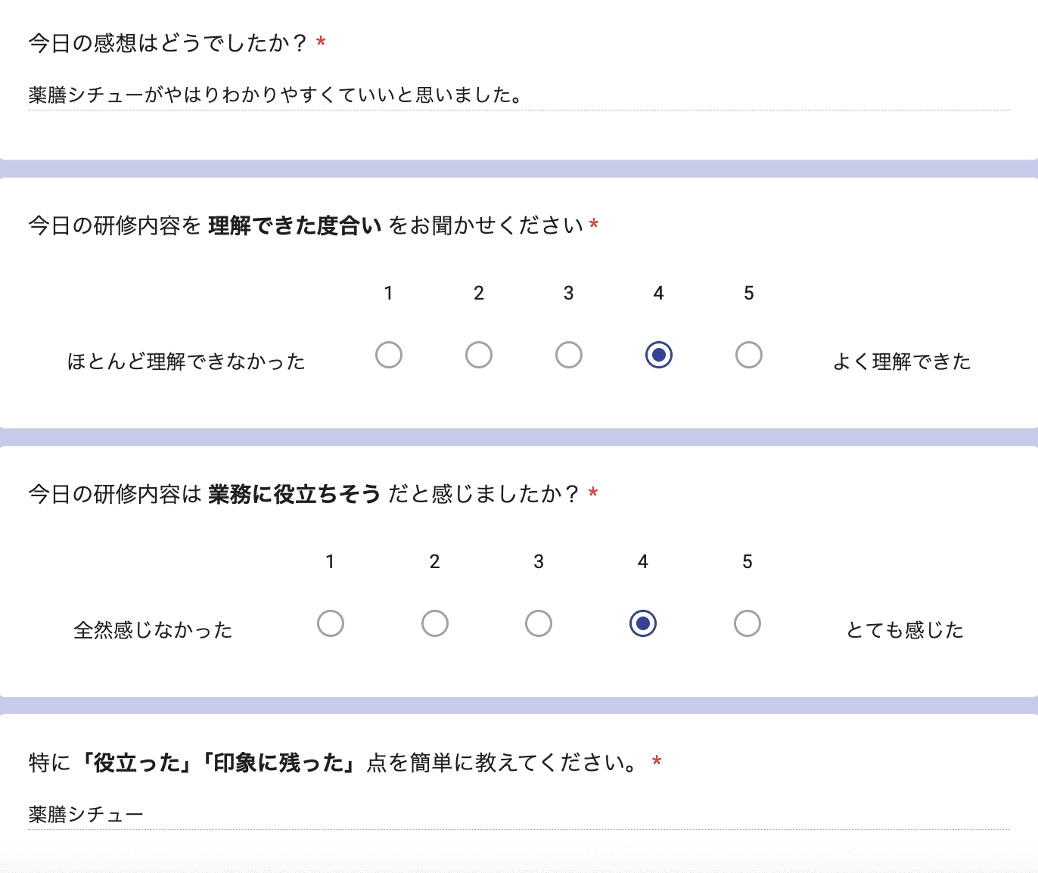
Task: Select rating 5 for usefulness scale
Action: (747, 623)
